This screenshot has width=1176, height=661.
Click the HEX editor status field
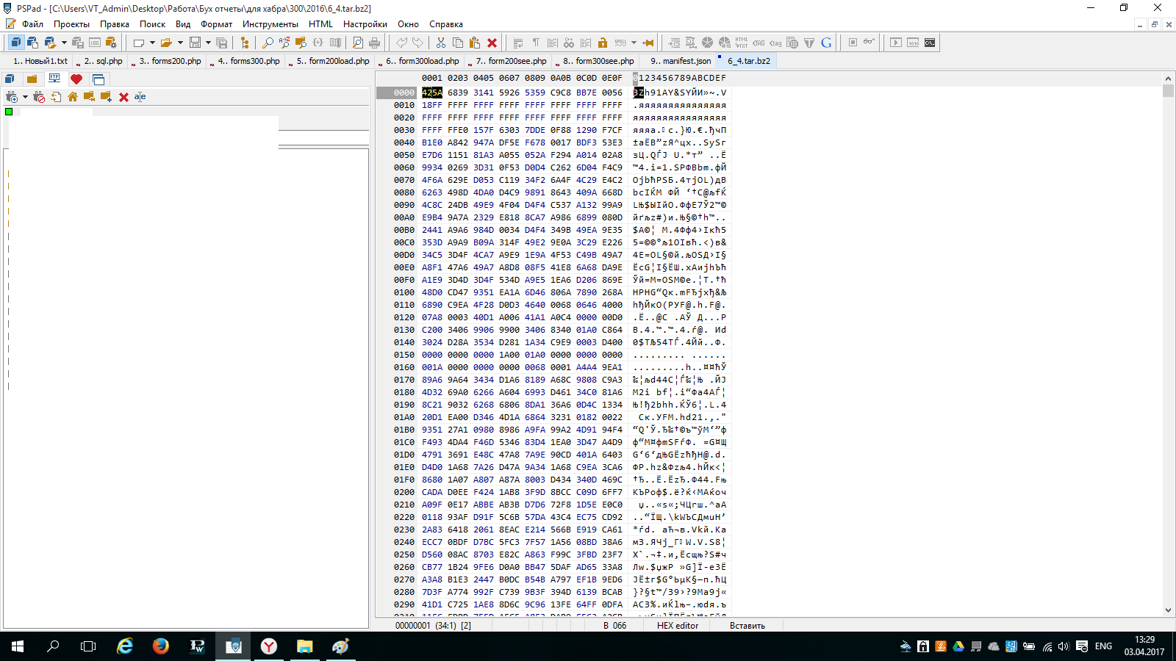(x=678, y=626)
